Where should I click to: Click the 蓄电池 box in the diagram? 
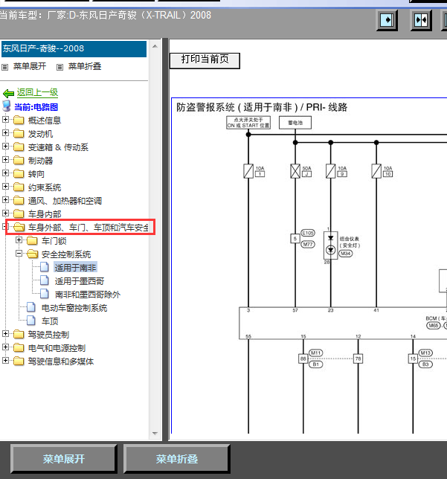[x=295, y=123]
